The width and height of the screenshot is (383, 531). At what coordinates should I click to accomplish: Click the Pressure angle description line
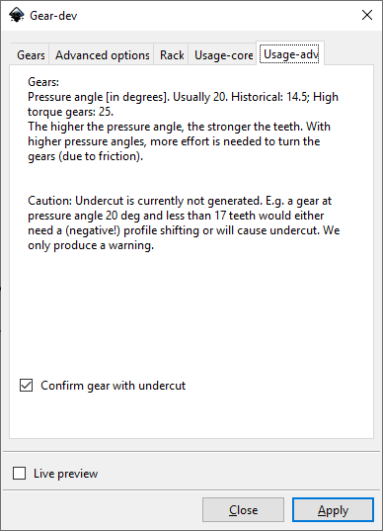tap(183, 97)
